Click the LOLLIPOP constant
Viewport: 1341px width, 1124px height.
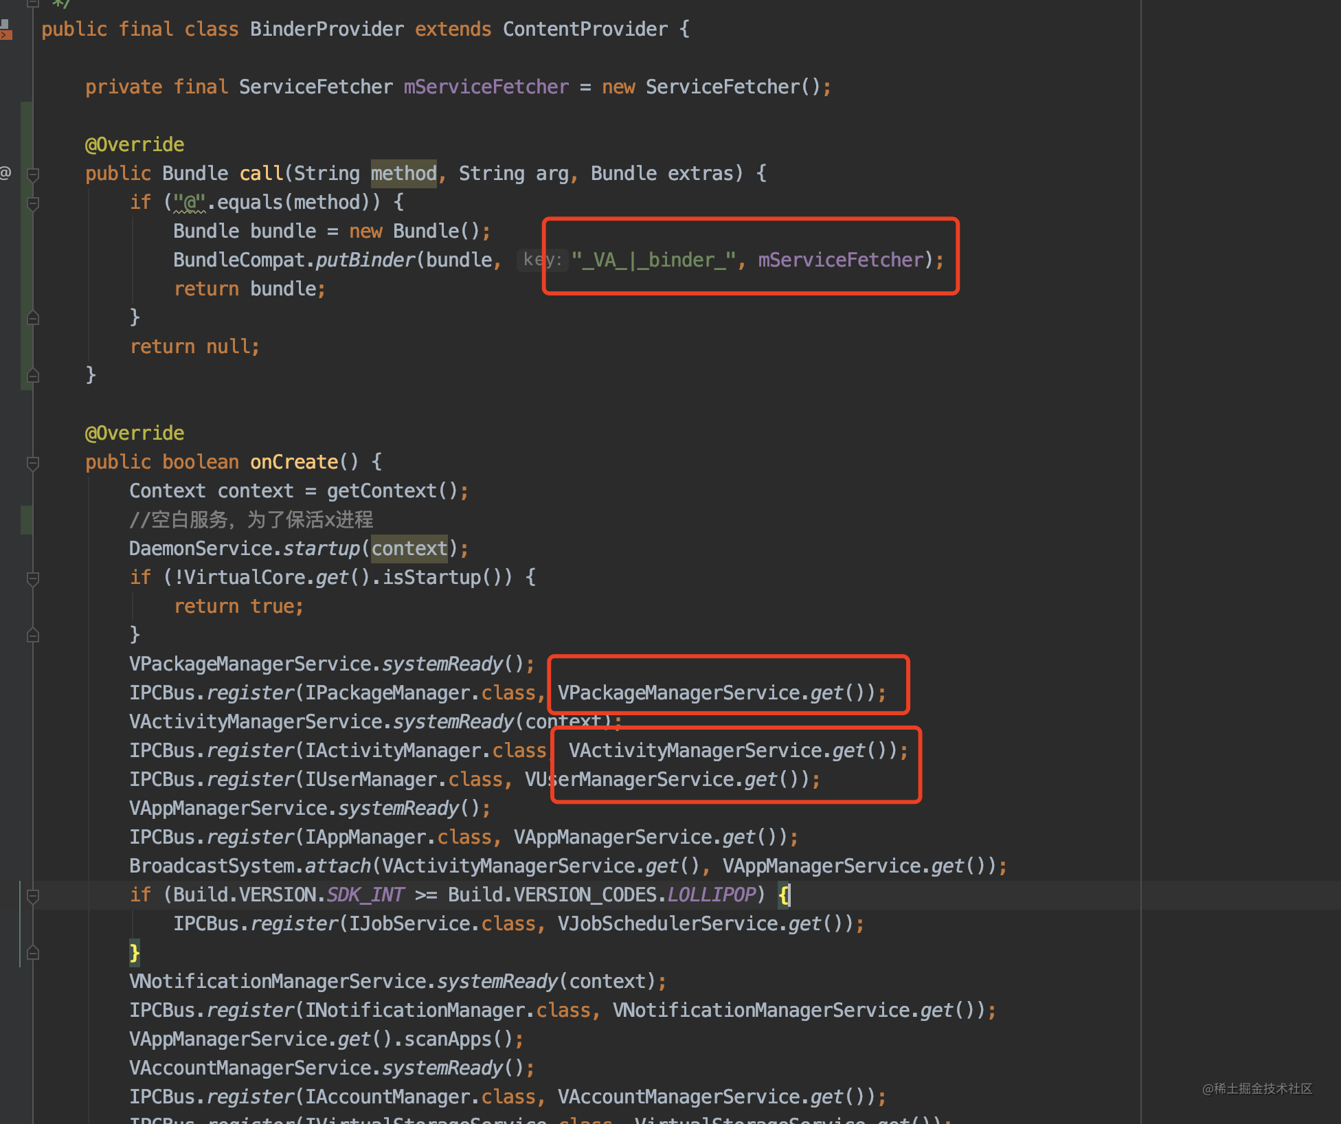(712, 895)
